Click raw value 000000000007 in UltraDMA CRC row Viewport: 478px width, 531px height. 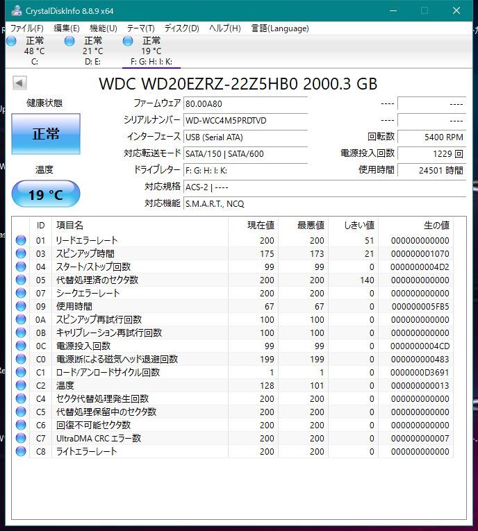(x=420, y=439)
